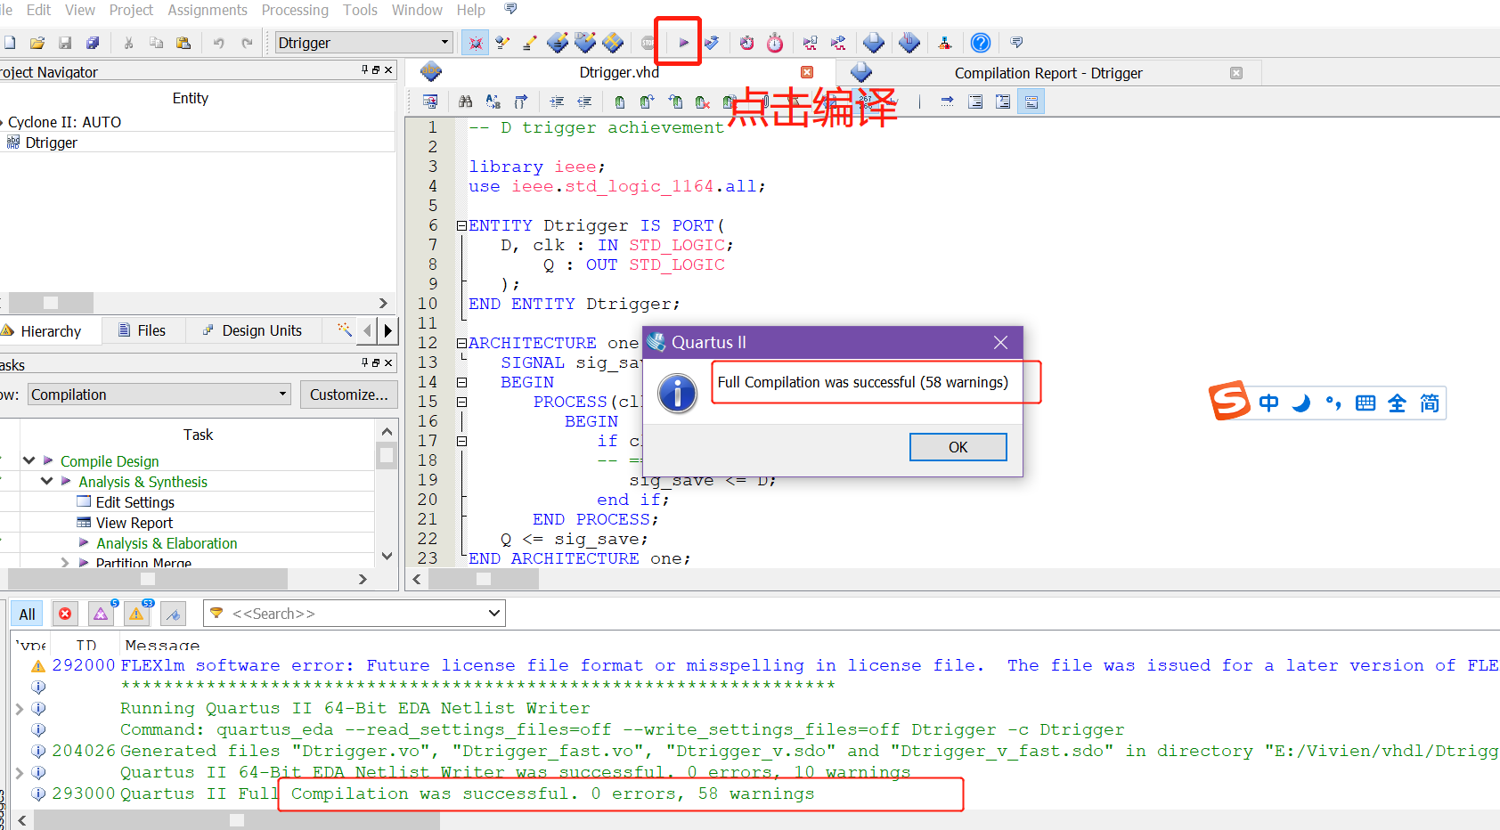
Task: Open the Programmer tool icon
Action: pyautogui.click(x=909, y=42)
